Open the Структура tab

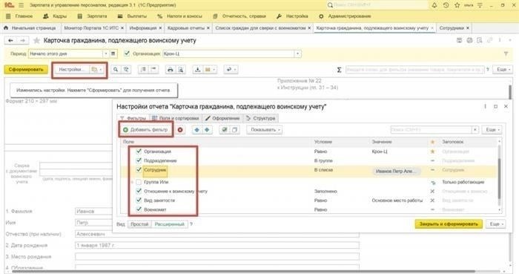tap(261, 118)
